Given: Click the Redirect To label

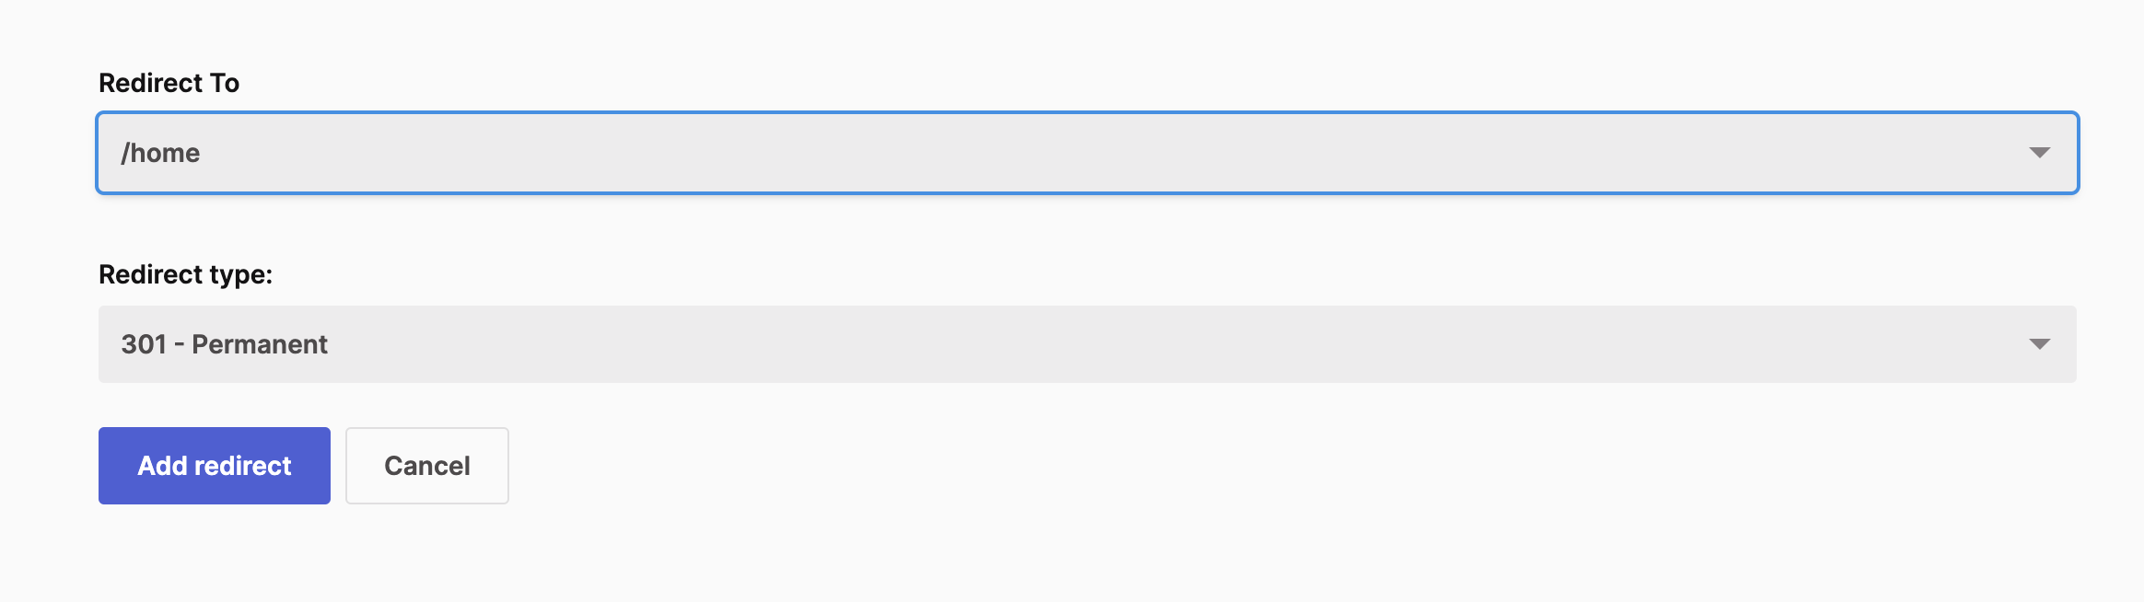Looking at the screenshot, I should pos(169,83).
